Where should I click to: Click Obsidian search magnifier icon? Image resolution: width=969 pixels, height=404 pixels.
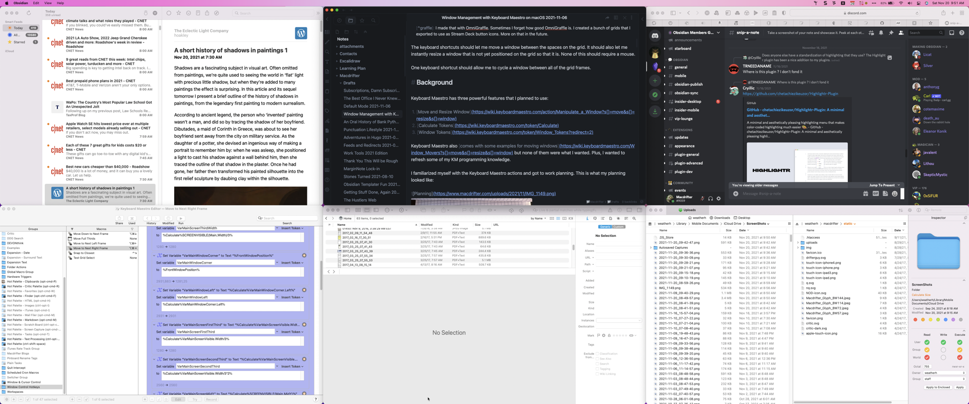373,21
